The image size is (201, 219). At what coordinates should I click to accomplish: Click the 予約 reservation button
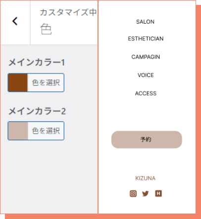click(147, 140)
